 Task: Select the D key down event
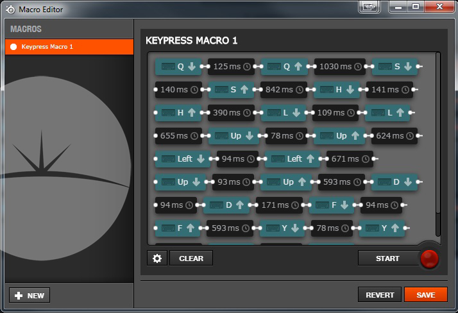point(394,182)
